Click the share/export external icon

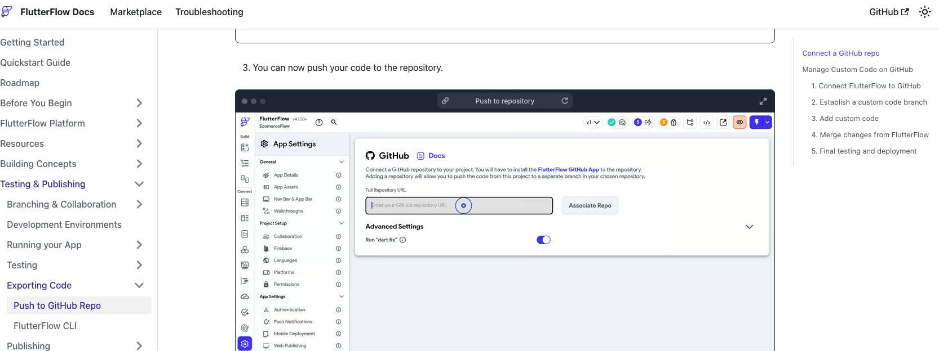coord(723,122)
